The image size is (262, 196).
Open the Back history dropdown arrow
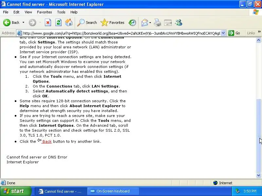click(x=23, y=23)
